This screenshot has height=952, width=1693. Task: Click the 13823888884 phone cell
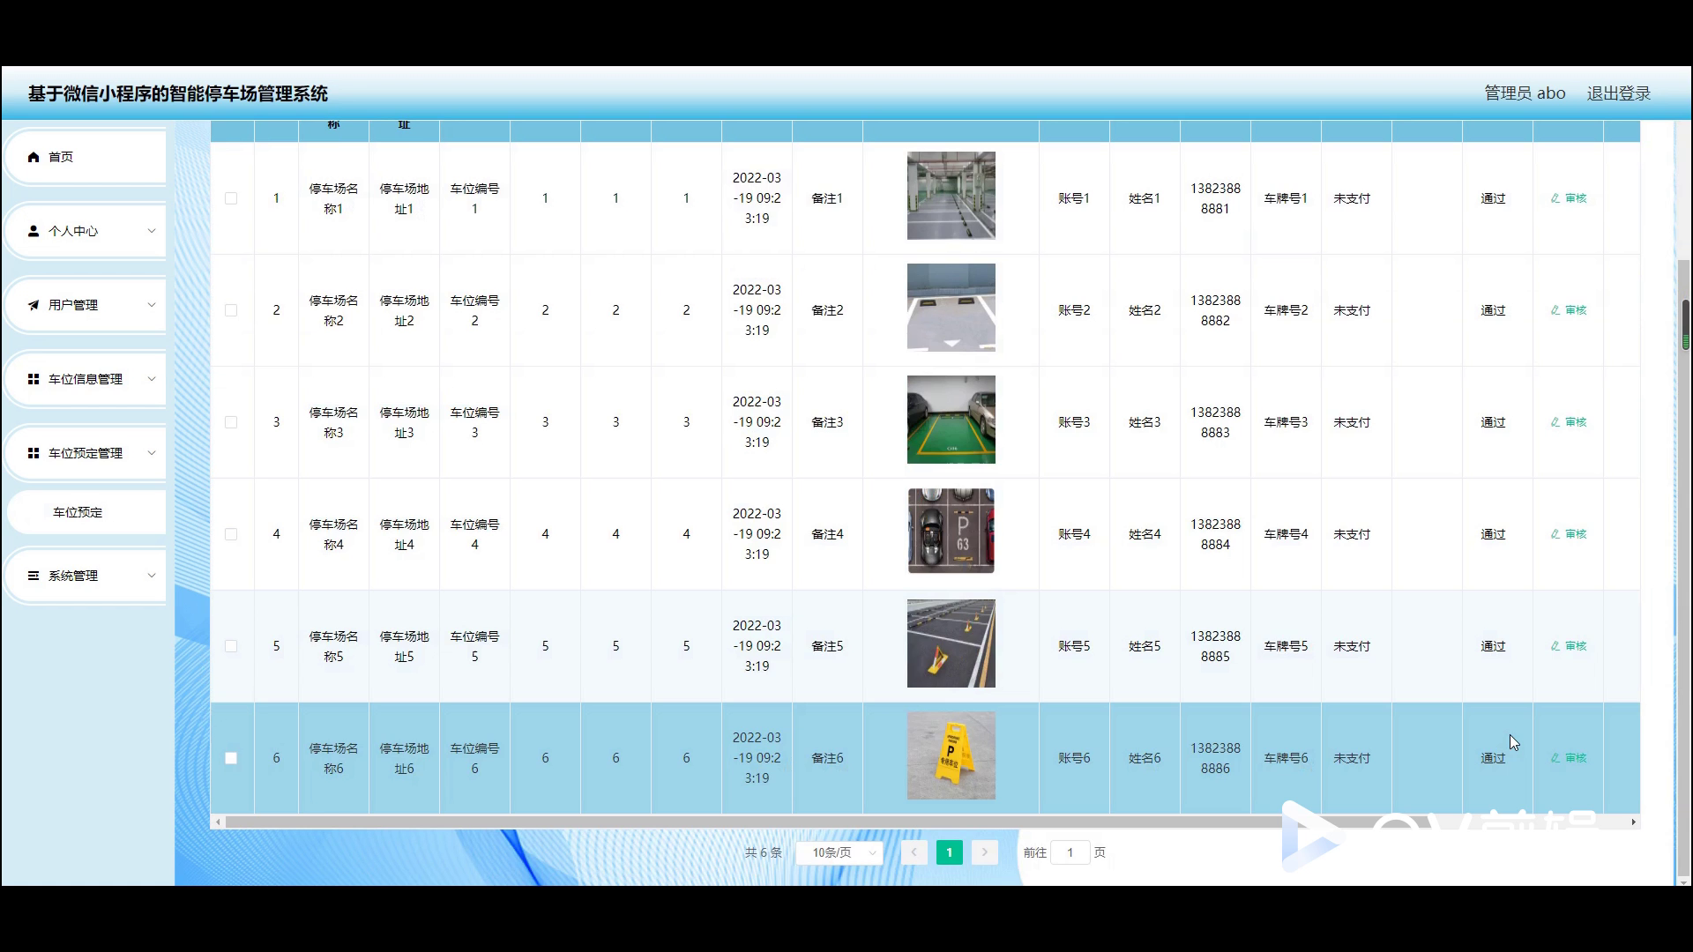1215,534
